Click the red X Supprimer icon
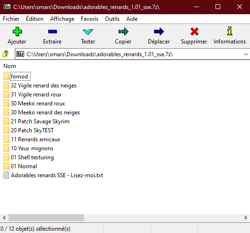The image size is (250, 233). tap(194, 31)
